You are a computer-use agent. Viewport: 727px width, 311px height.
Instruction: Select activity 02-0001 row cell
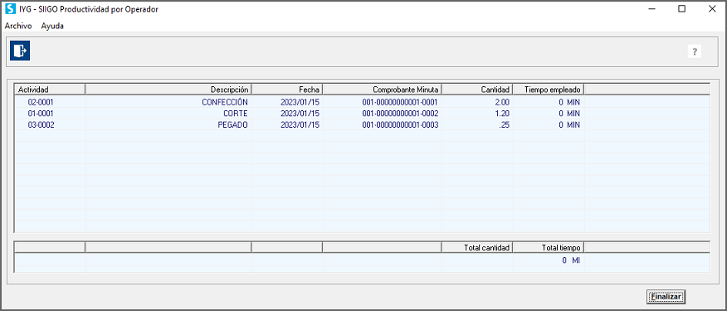point(50,102)
